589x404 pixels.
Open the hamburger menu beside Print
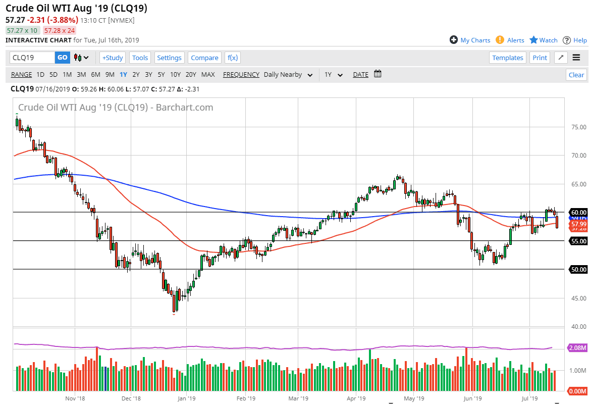click(x=576, y=57)
